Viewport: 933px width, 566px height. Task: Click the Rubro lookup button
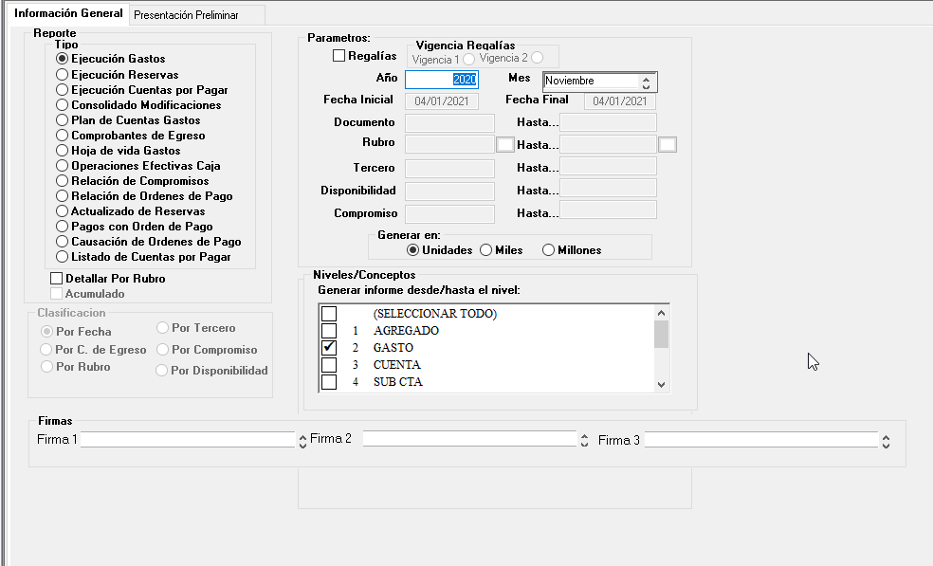pyautogui.click(x=505, y=144)
